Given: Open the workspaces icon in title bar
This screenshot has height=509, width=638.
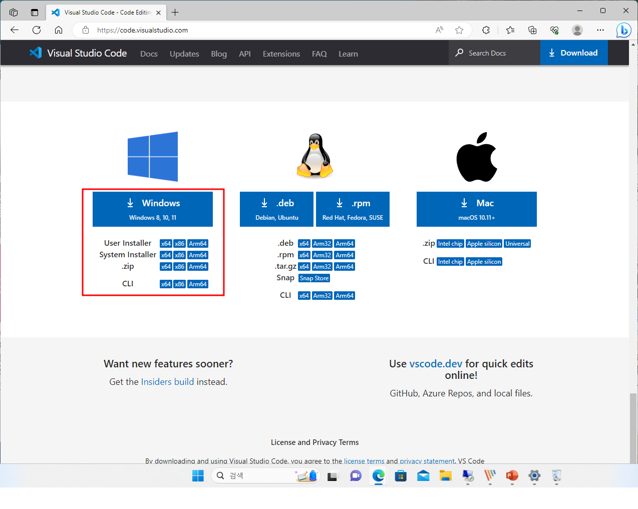Looking at the screenshot, I should click(x=14, y=13).
